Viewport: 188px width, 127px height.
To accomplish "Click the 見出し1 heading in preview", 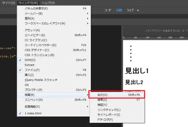I will pos(137,71).
